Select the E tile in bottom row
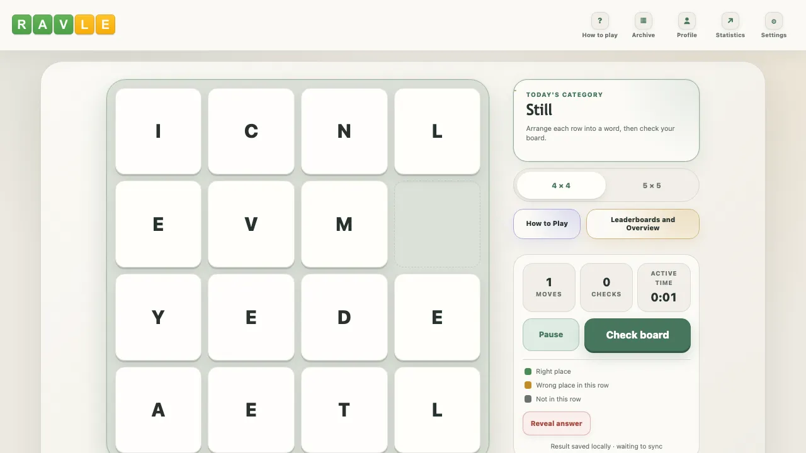This screenshot has width=806, height=453. click(x=251, y=410)
